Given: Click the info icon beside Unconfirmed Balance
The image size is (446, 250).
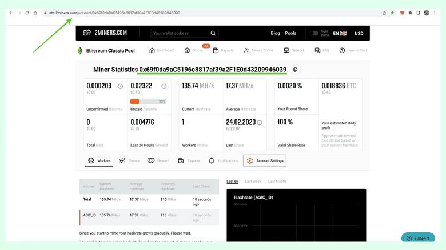Looking at the screenshot, I should pyautogui.click(x=120, y=86).
